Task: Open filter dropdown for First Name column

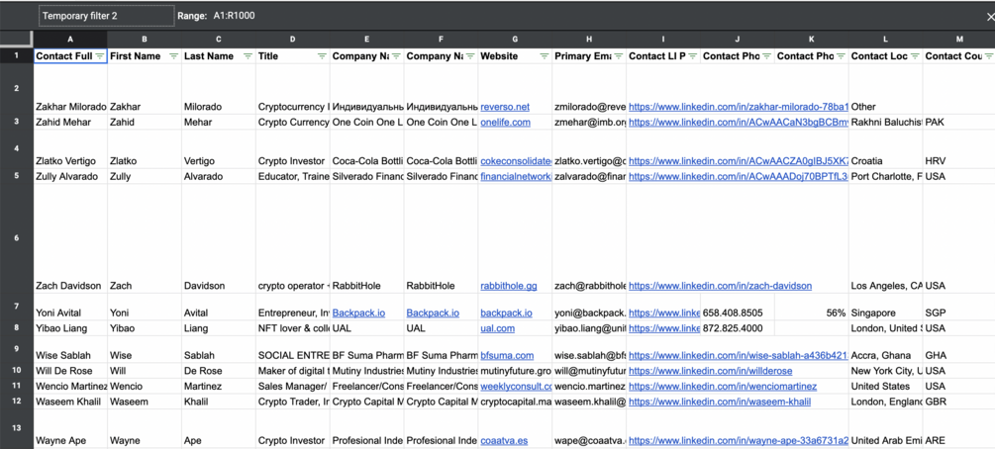Action: click(x=174, y=56)
